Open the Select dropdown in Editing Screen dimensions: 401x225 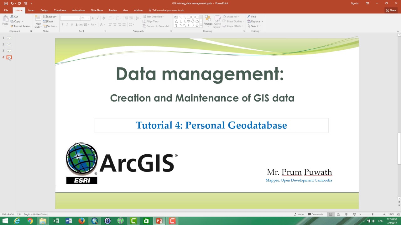(x=253, y=26)
